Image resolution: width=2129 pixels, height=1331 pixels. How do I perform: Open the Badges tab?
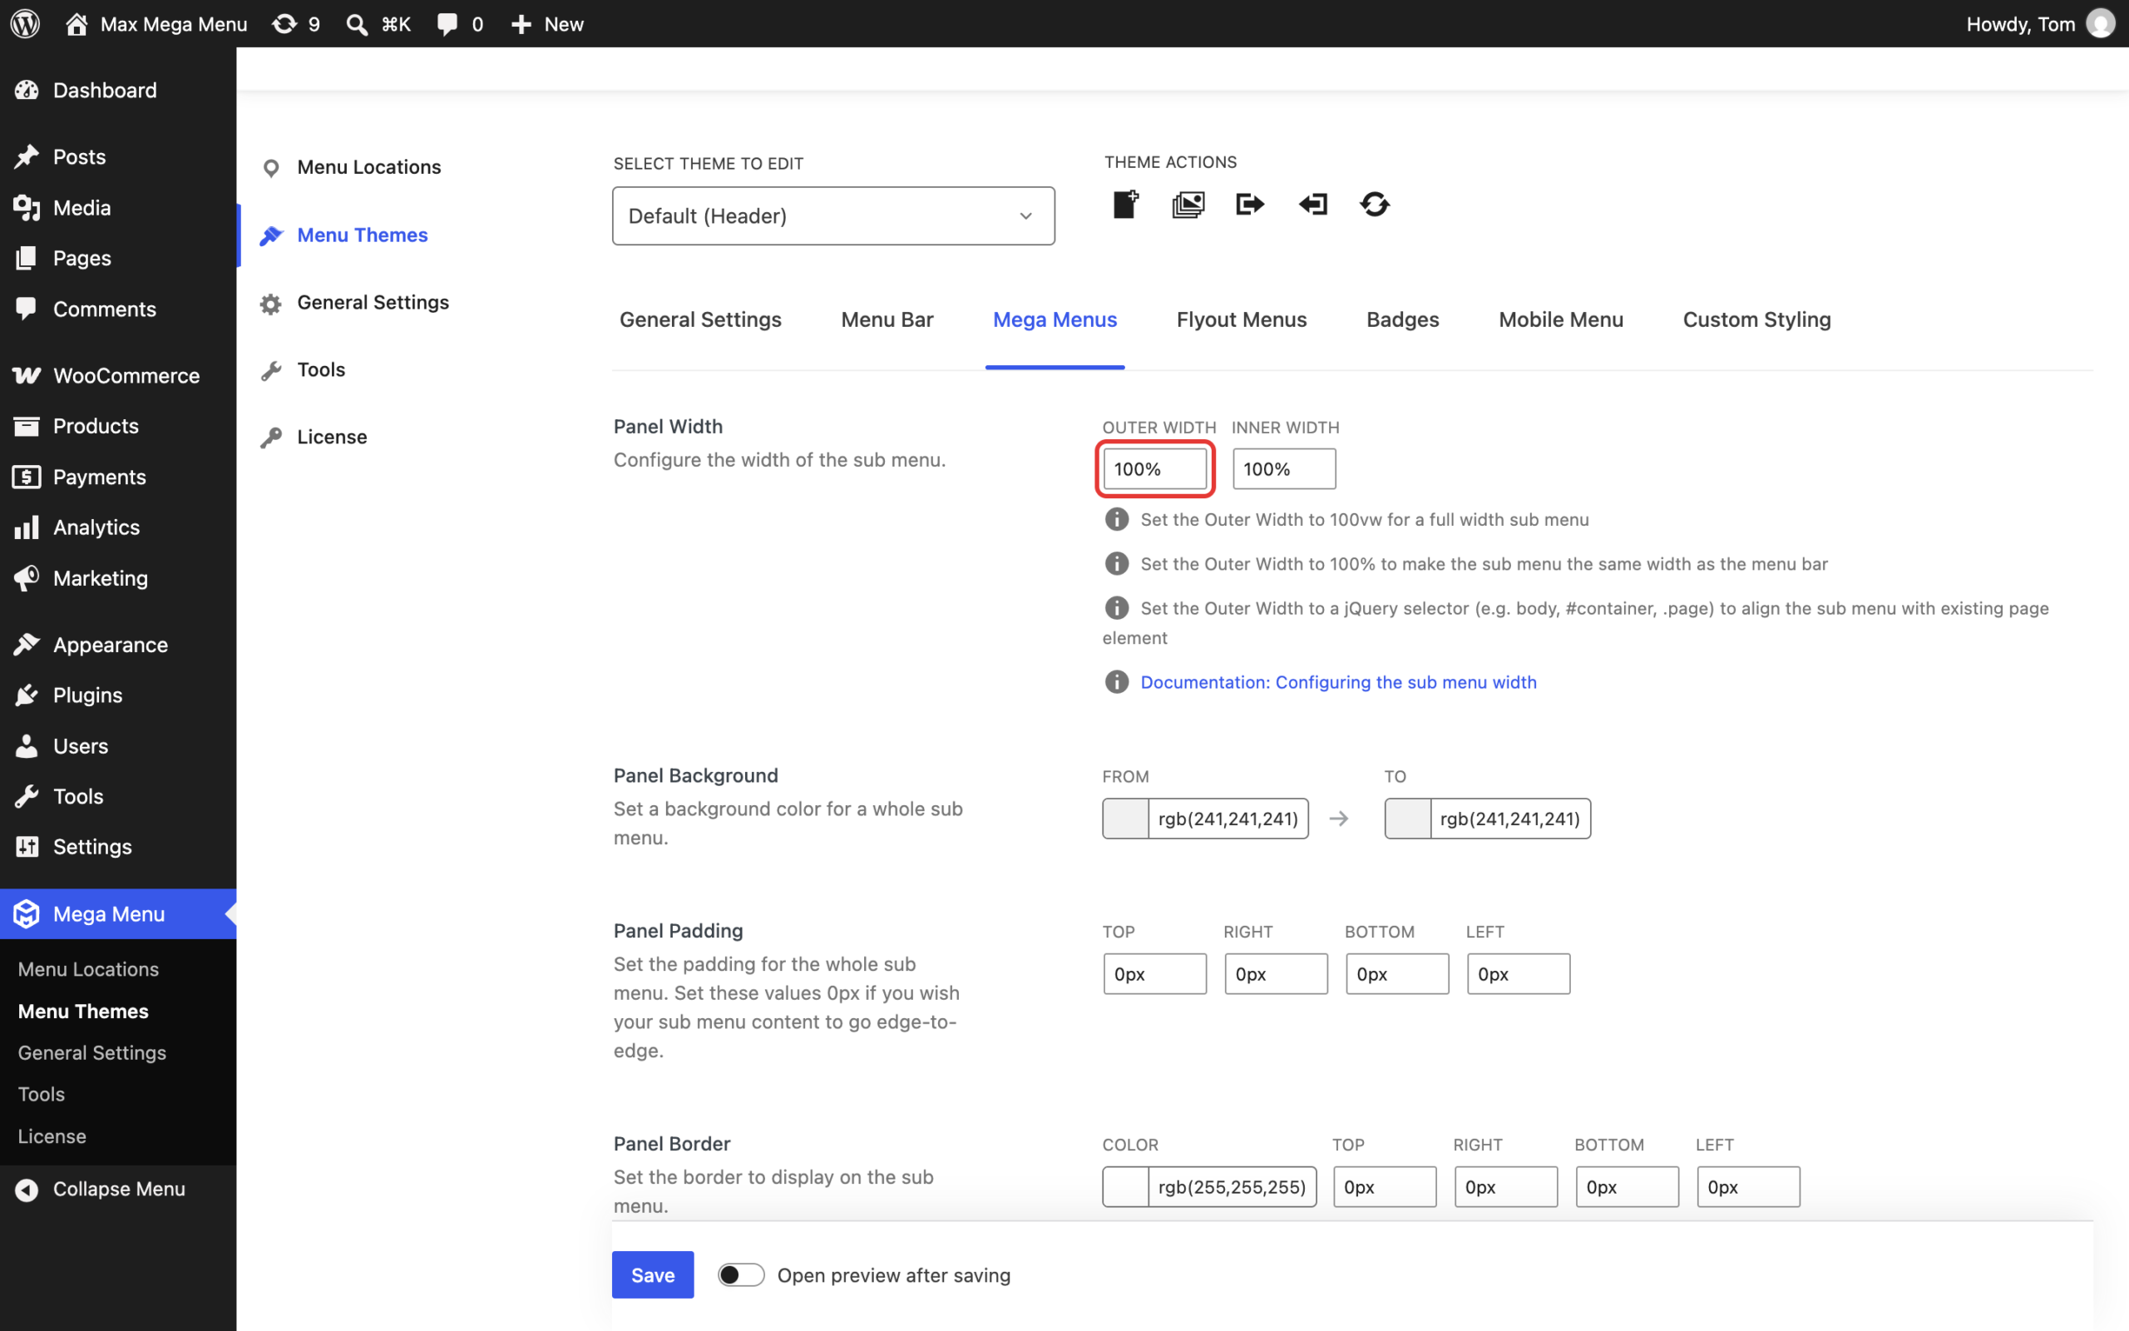[1402, 319]
